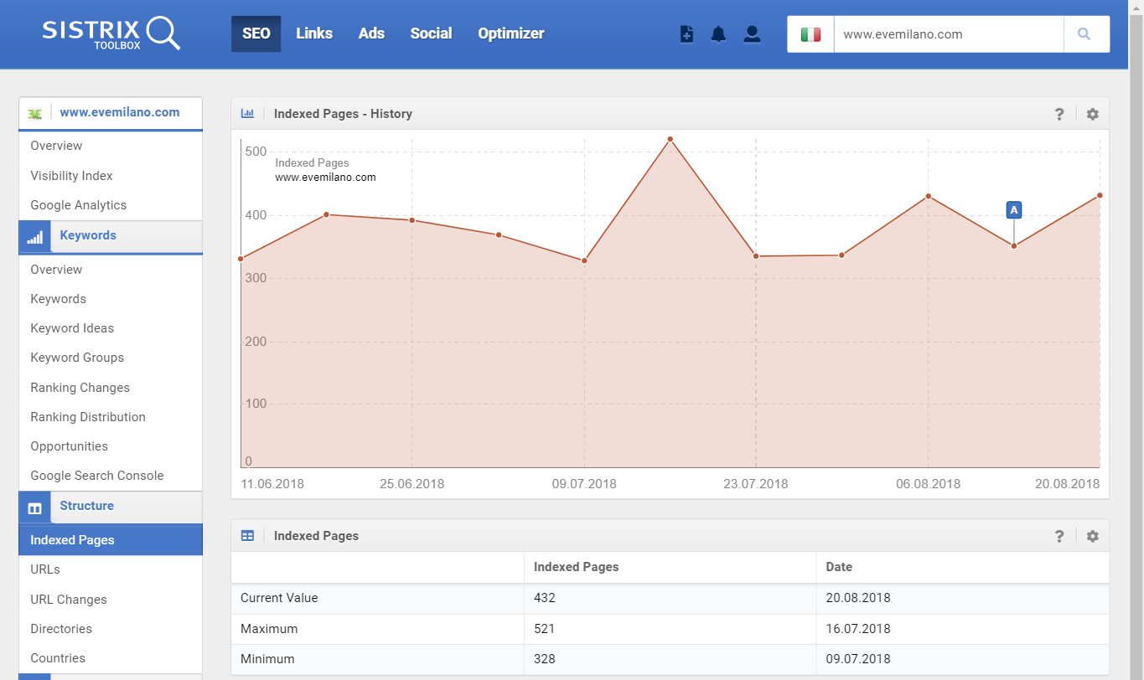Switch to the Ads tab

click(371, 33)
